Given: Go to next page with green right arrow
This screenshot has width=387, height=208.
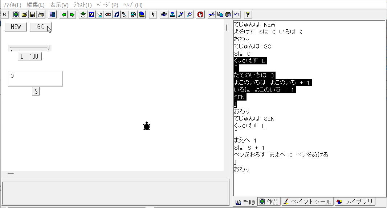Looking at the screenshot, I should tap(72, 14).
